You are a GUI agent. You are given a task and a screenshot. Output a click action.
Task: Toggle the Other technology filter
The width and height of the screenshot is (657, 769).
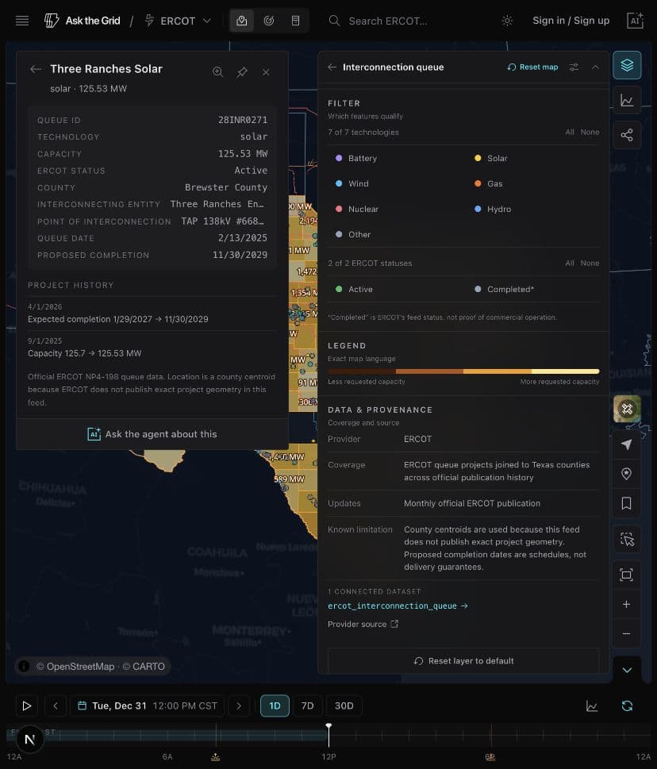click(x=353, y=235)
